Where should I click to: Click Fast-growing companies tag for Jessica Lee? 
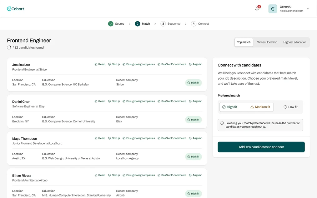tap(139, 64)
